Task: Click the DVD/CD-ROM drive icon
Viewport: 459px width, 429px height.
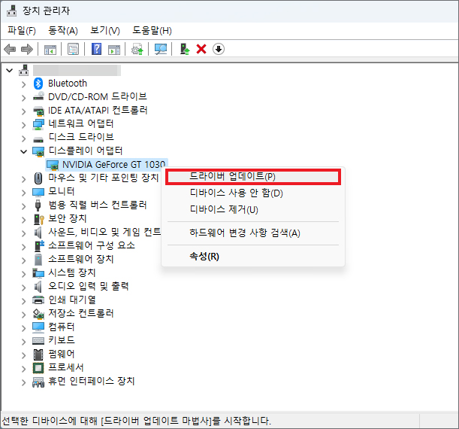Action: click(38, 96)
